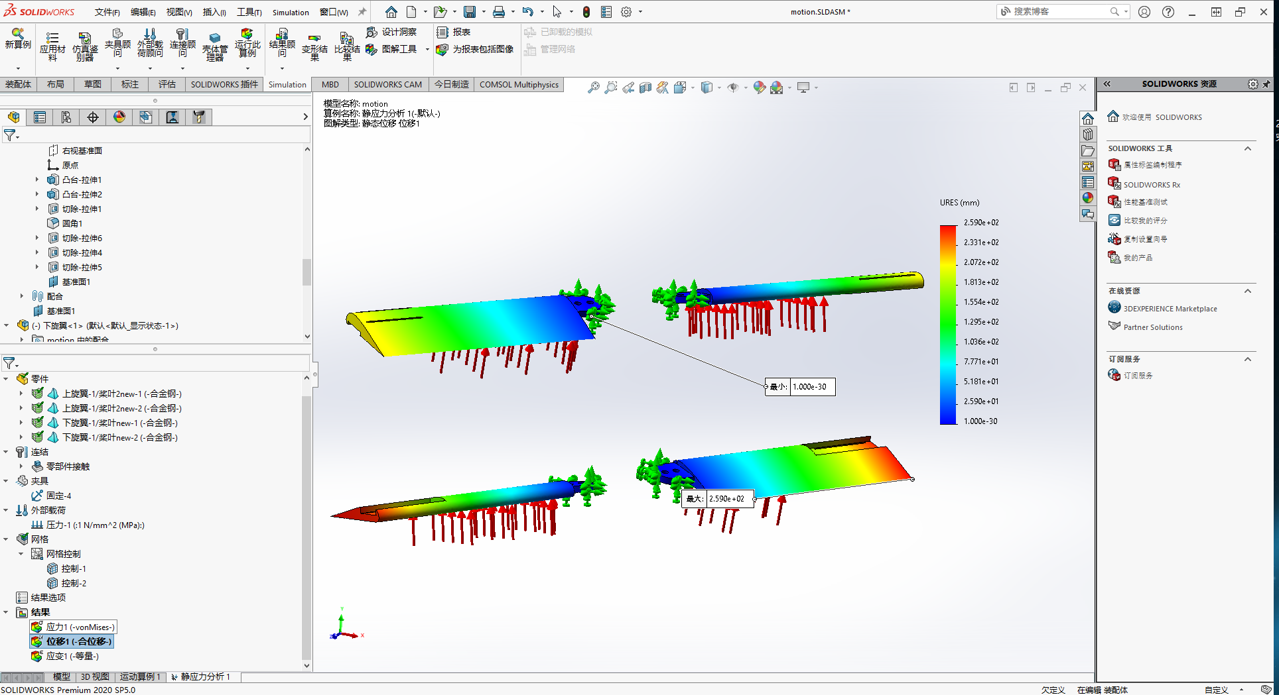
Task: Expand the 凸台-拉伸1 tree node
Action: (x=38, y=180)
